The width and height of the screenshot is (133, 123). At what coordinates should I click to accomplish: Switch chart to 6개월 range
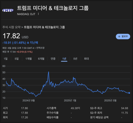click(41, 59)
